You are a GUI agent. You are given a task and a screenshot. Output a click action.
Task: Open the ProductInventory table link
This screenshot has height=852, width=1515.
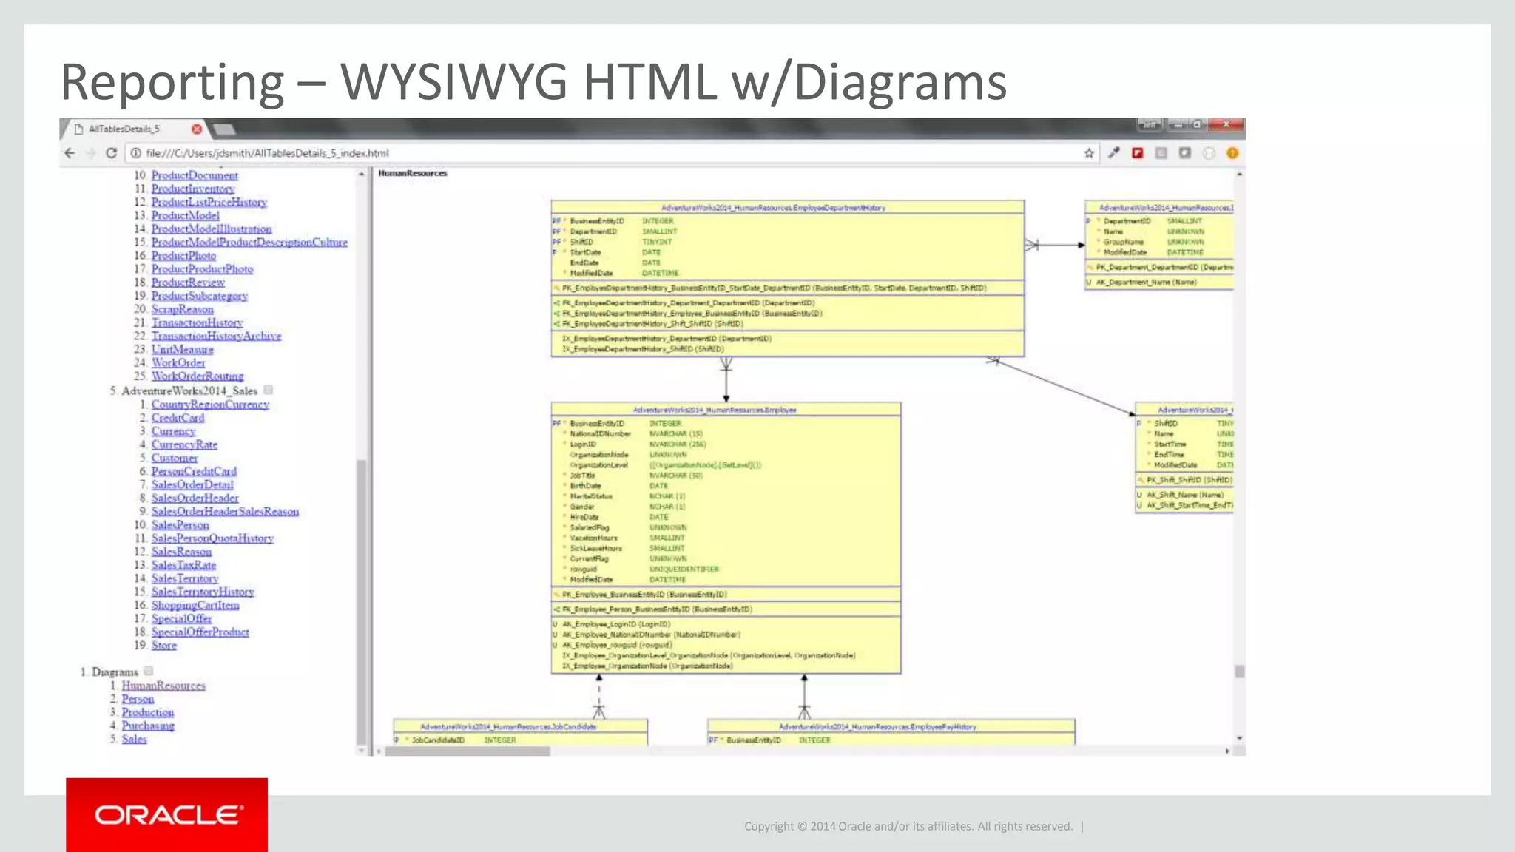click(193, 189)
